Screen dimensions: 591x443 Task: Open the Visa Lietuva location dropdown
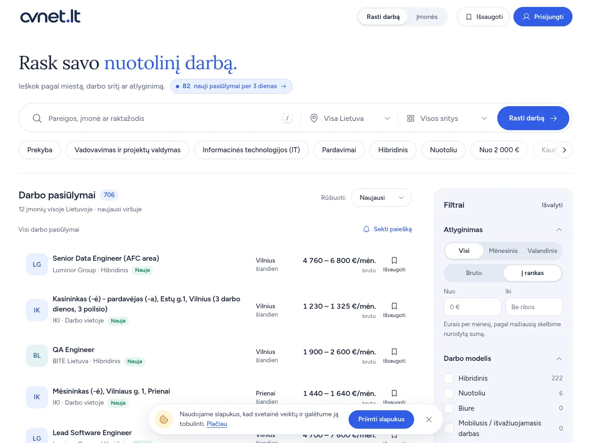350,119
